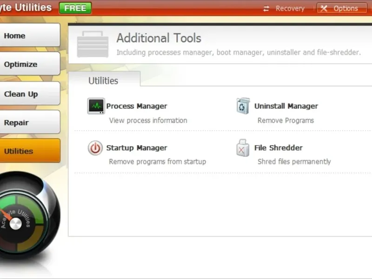This screenshot has height=279, width=372.
Task: Go to the Home section
Action: [30, 35]
